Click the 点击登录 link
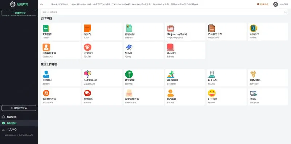Viewport: 291px width, 144px height. pos(284,4)
